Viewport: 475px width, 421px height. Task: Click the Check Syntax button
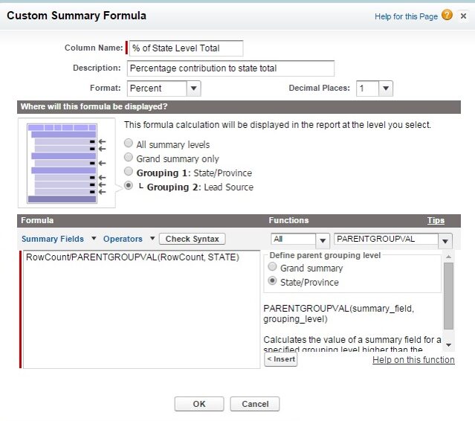tap(192, 239)
